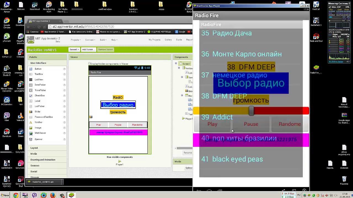Image resolution: width=353 pixels, height=198 pixels.
Task: Select radio 36 Монте Карло онлайн
Action: click(x=251, y=54)
